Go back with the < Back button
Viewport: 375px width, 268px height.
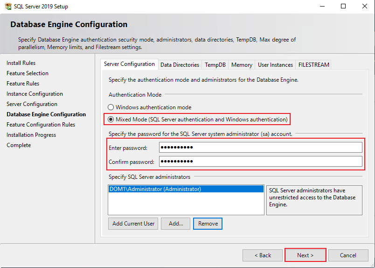[x=262, y=255]
